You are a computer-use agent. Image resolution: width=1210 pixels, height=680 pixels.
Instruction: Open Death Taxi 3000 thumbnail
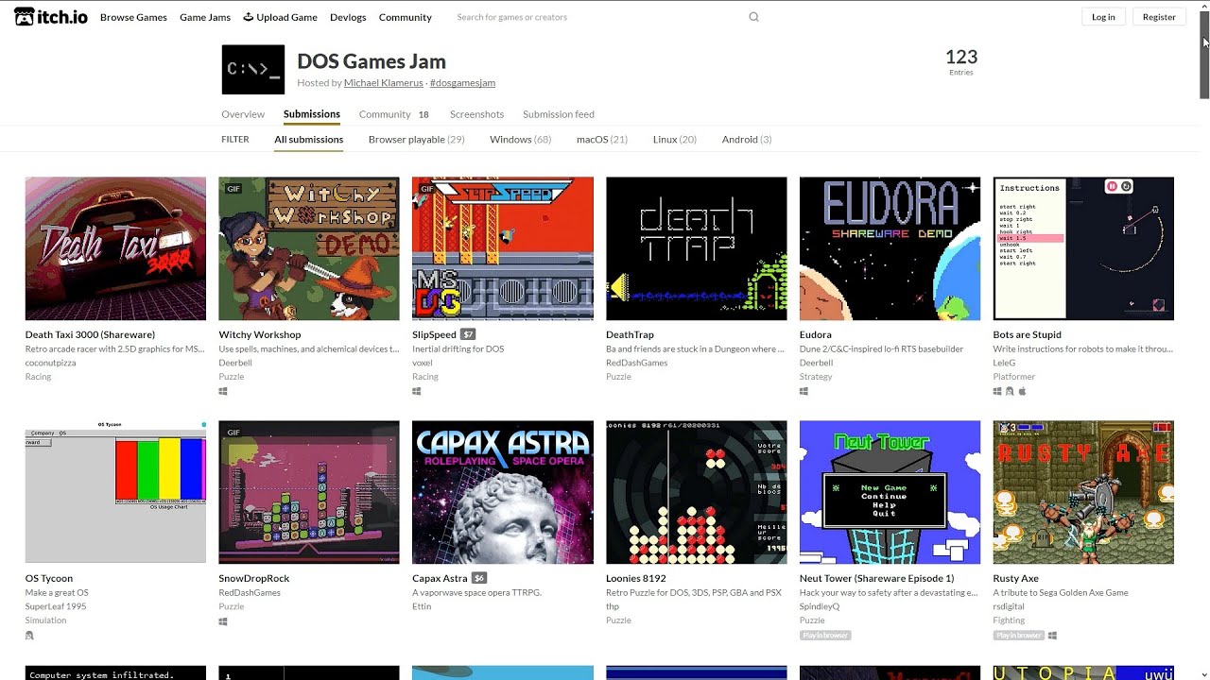click(115, 248)
